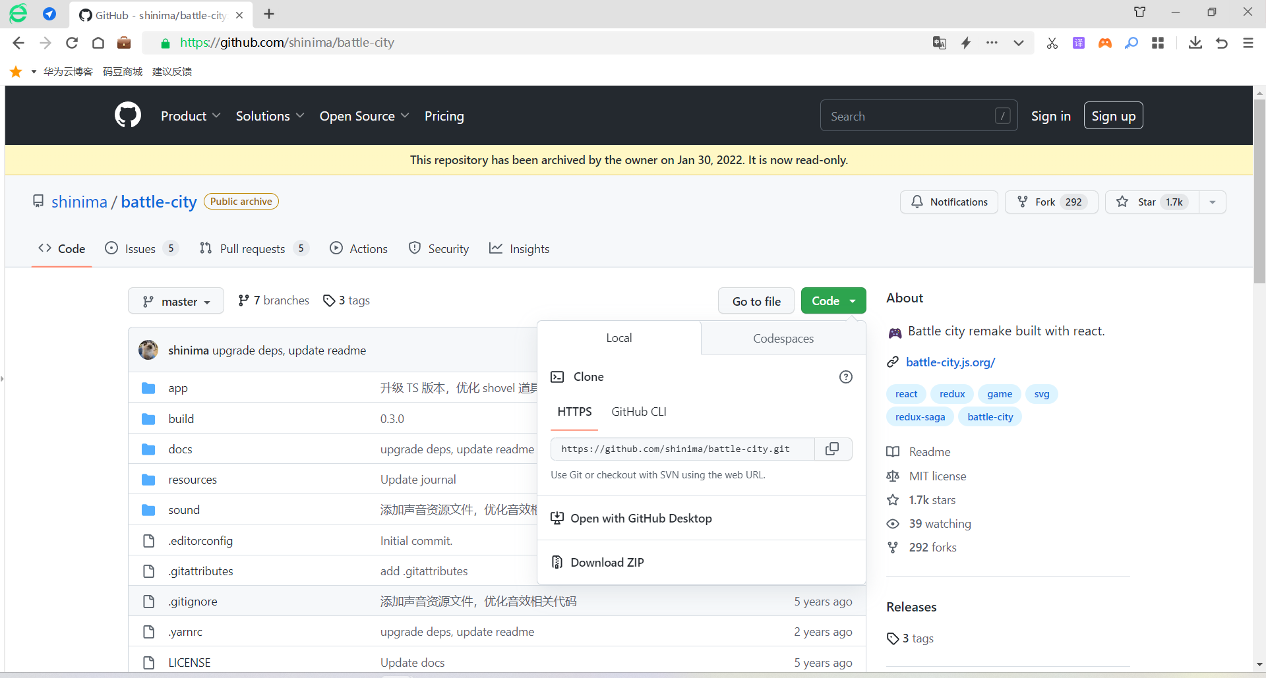Screen dimensions: 1266x678
Task: Open the Security tab
Action: [438, 248]
